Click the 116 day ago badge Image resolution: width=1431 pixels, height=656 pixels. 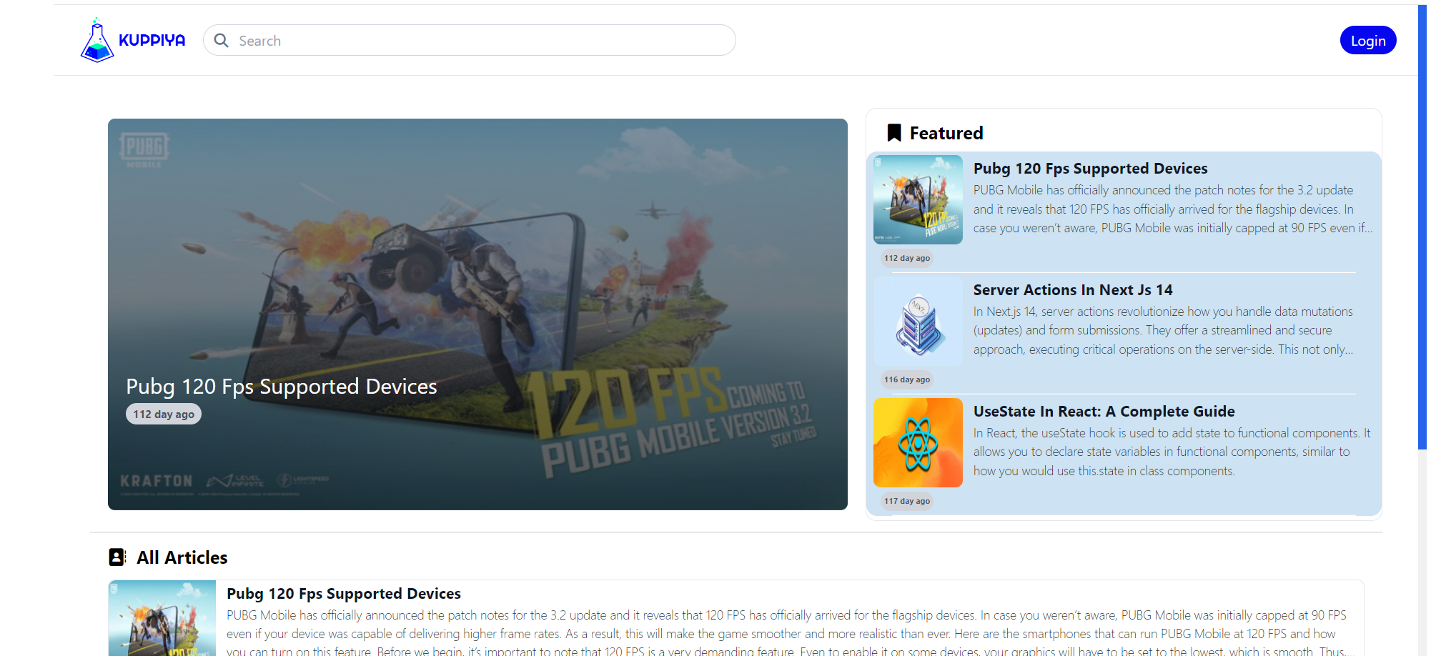[907, 379]
